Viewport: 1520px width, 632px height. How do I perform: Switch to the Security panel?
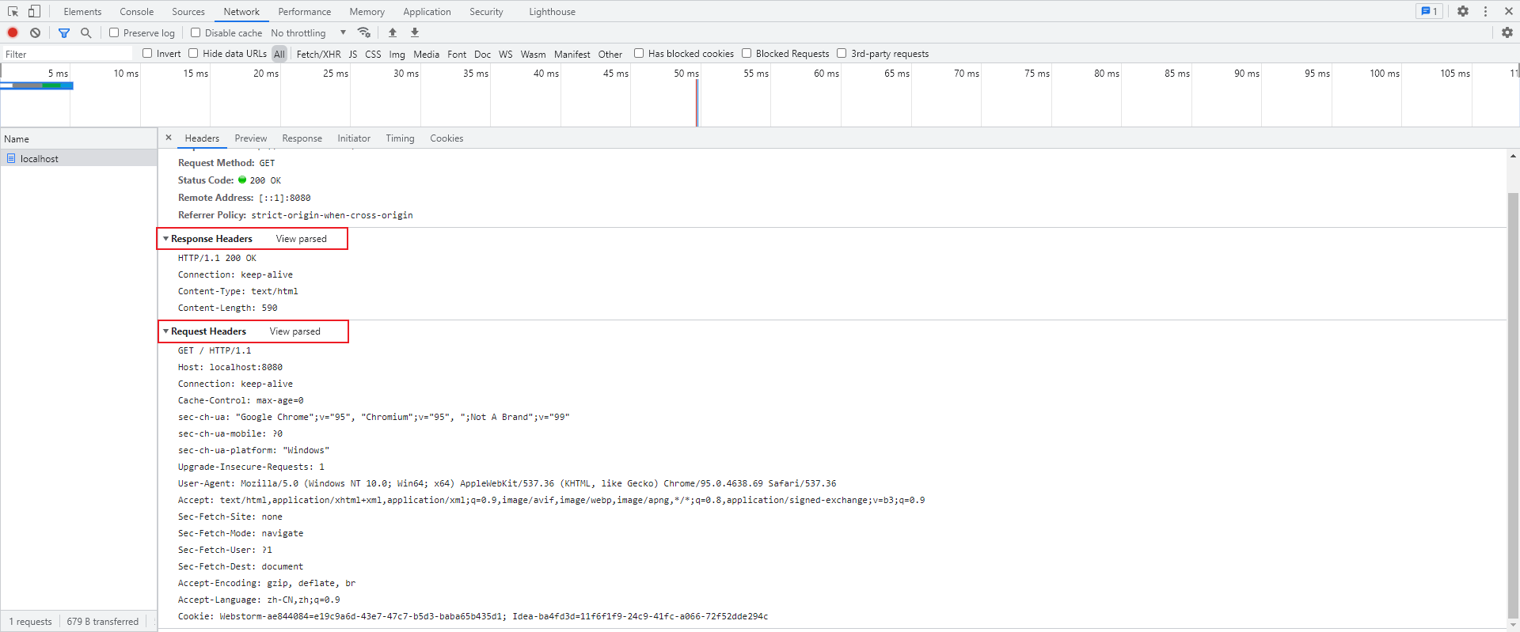click(486, 12)
